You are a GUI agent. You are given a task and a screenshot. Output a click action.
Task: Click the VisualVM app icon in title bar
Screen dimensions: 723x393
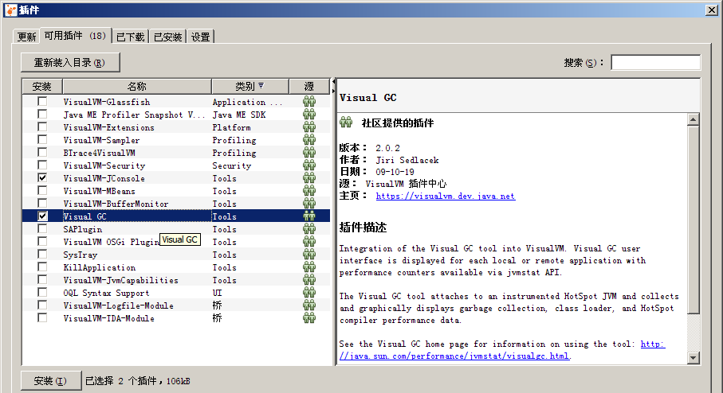click(x=10, y=10)
